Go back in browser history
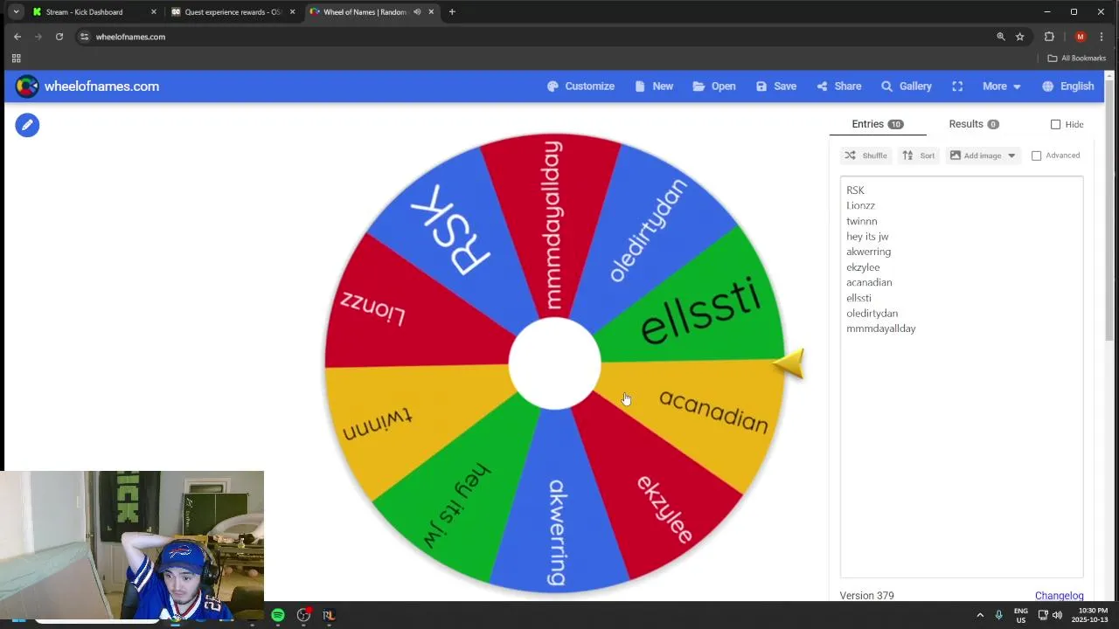 coord(17,37)
